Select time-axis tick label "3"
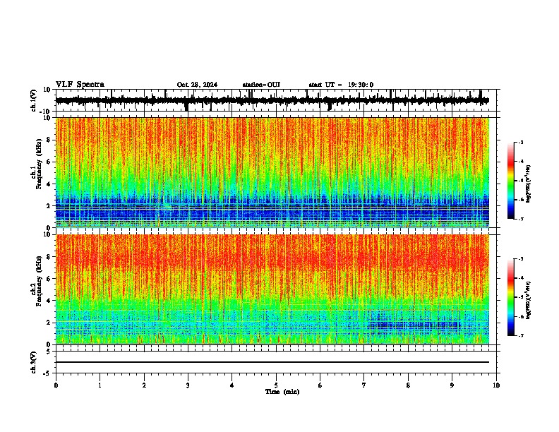The width and height of the screenshot is (559, 432). click(188, 385)
